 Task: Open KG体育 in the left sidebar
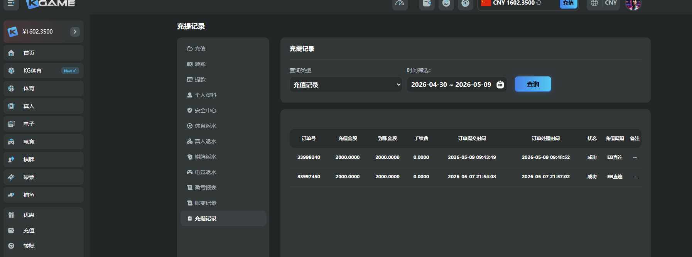click(44, 71)
